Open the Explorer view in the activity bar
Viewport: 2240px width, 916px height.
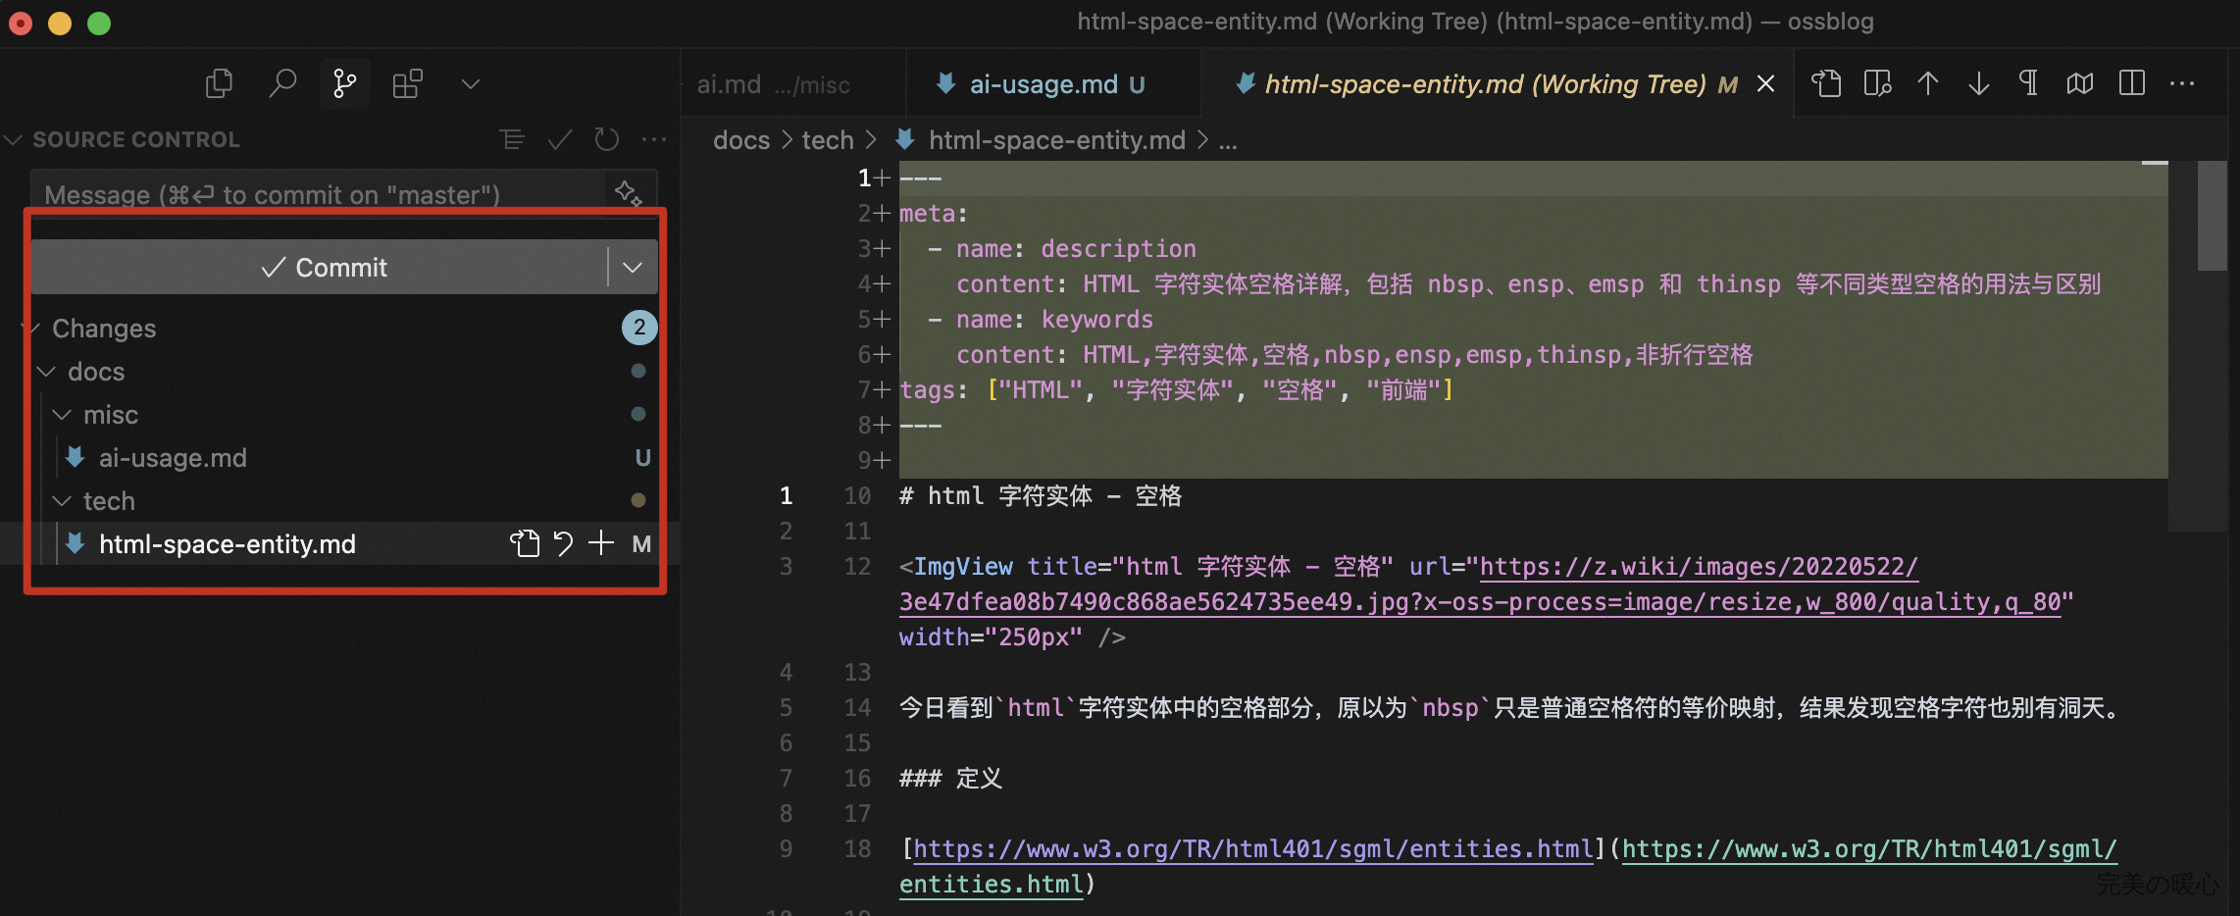(x=220, y=83)
